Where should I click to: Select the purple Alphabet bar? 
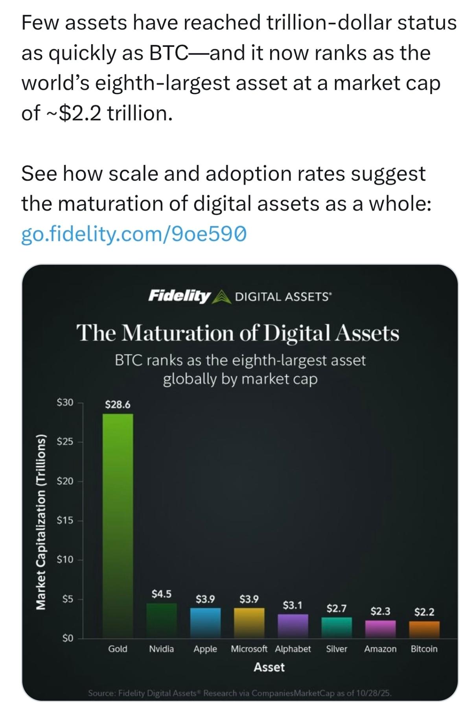[x=293, y=626]
